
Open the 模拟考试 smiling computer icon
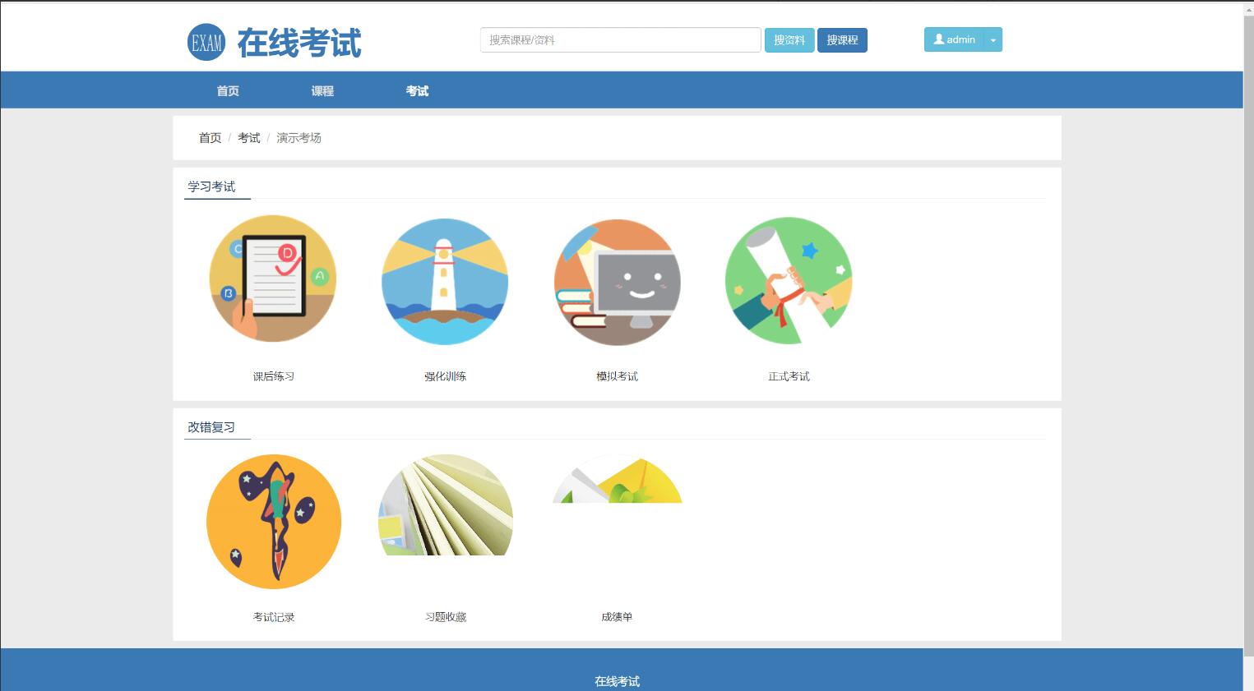coord(617,282)
